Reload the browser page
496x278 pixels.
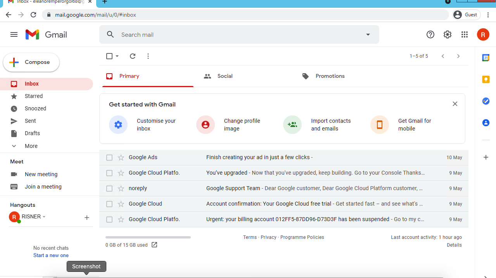pos(33,15)
